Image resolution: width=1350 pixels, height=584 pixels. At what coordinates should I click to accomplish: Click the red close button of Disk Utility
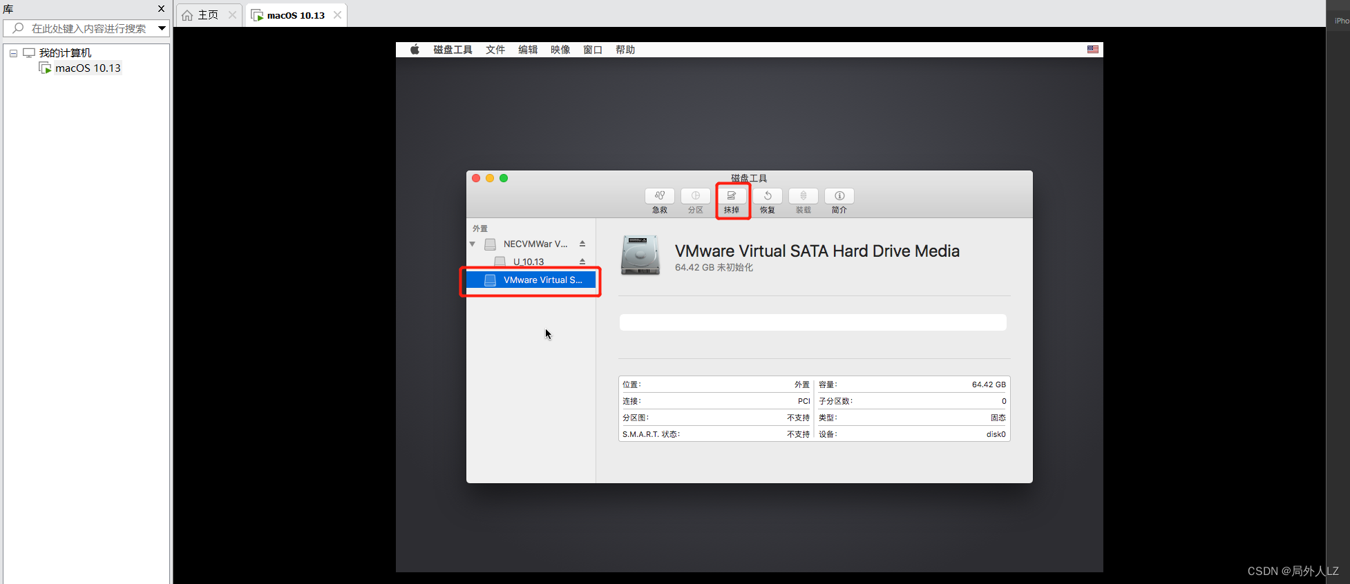476,178
